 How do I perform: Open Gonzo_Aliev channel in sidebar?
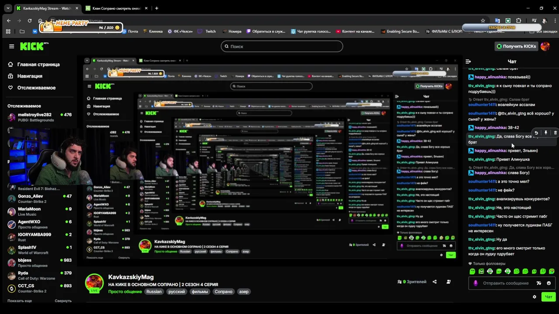coord(39,199)
